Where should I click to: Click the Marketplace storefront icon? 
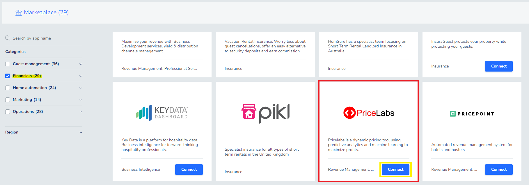(x=19, y=13)
